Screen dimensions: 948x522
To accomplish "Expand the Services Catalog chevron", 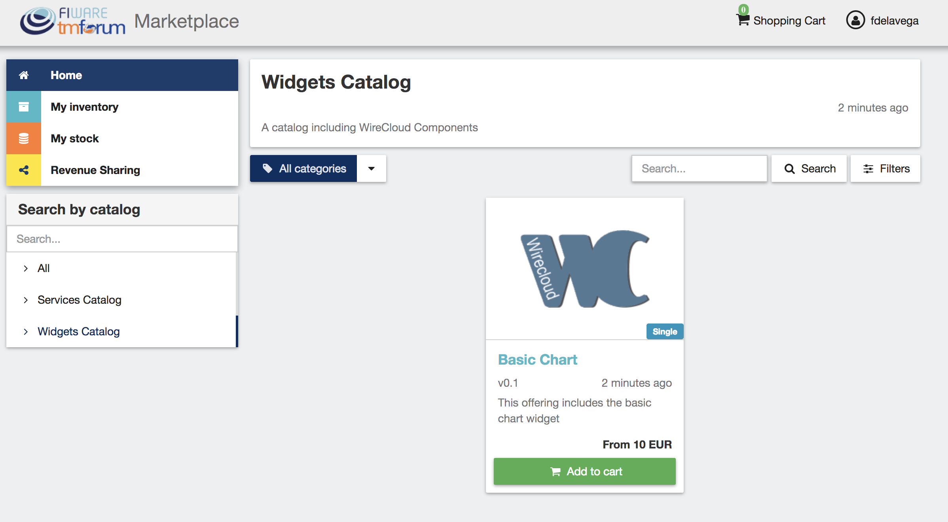I will pos(26,300).
